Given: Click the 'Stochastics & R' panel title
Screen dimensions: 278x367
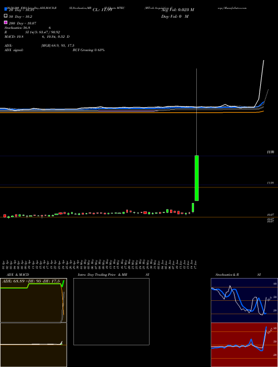Looking at the screenshot, I should (227, 275).
